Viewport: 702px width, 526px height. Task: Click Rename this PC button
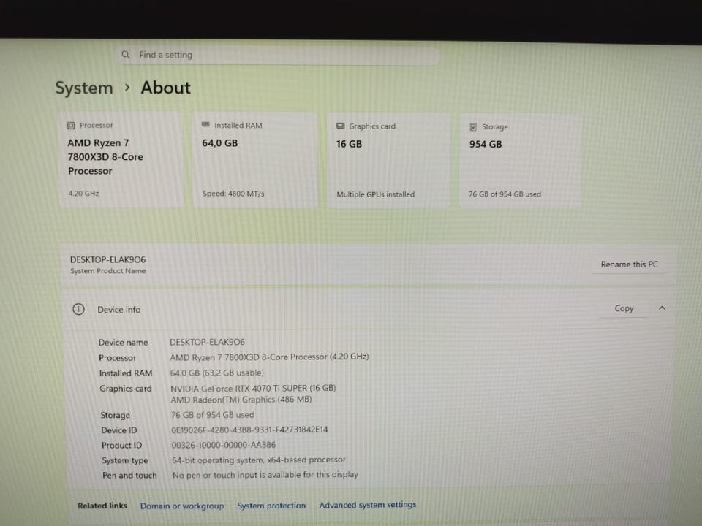(x=629, y=264)
